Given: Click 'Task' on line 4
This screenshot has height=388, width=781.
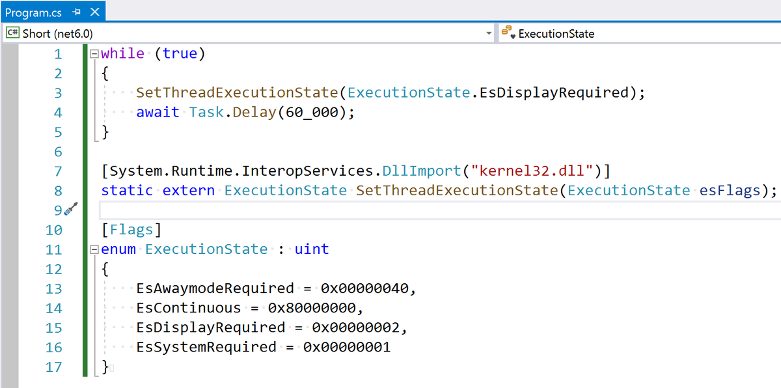Looking at the screenshot, I should (206, 112).
